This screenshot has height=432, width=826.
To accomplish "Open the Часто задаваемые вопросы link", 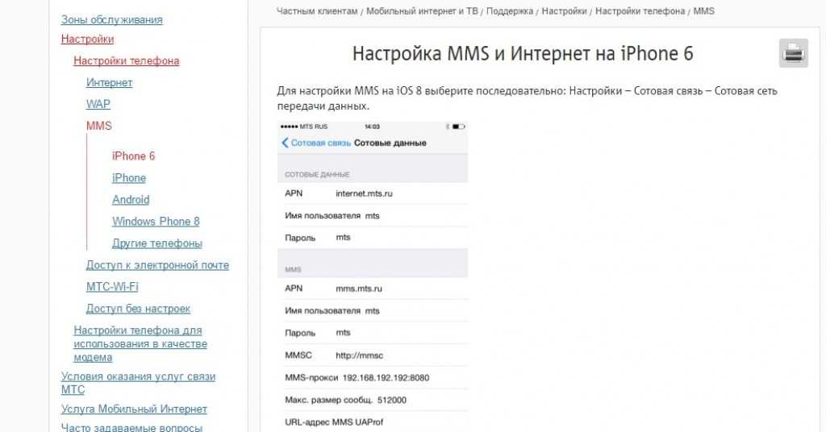I will coord(131,427).
